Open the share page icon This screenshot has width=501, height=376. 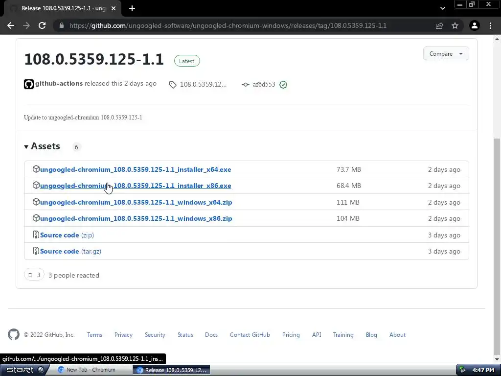coord(439,25)
